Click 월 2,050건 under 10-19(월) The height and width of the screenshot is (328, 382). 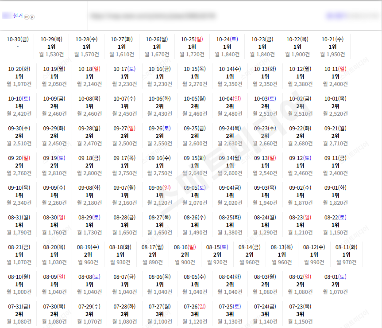point(54,84)
